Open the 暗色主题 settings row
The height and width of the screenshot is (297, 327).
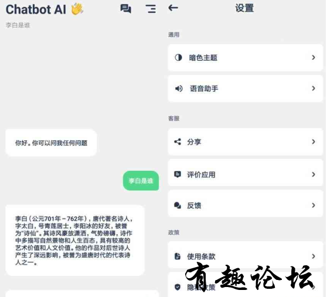pyautogui.click(x=246, y=58)
